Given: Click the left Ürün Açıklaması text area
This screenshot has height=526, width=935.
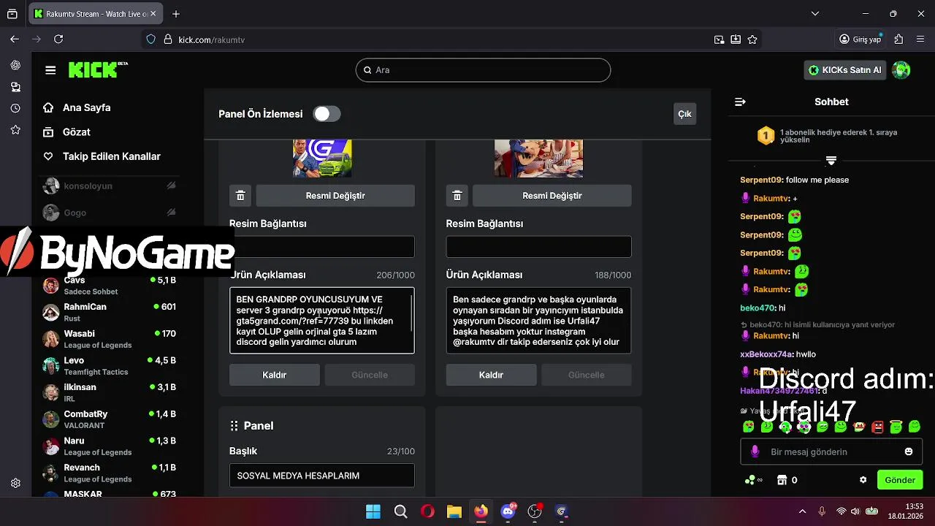Looking at the screenshot, I should point(322,320).
